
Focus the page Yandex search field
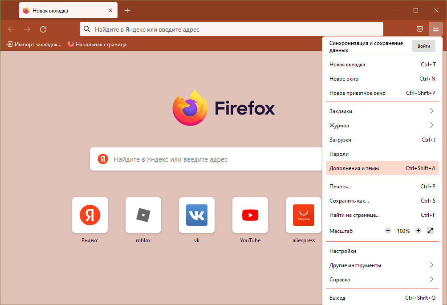[x=206, y=159]
